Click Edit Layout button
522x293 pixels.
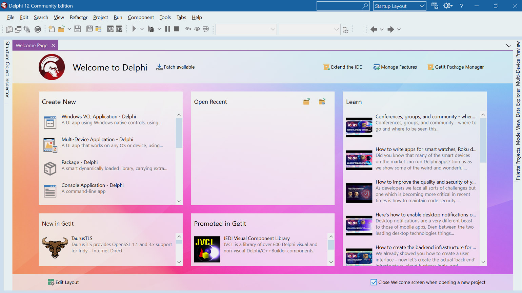[63, 282]
